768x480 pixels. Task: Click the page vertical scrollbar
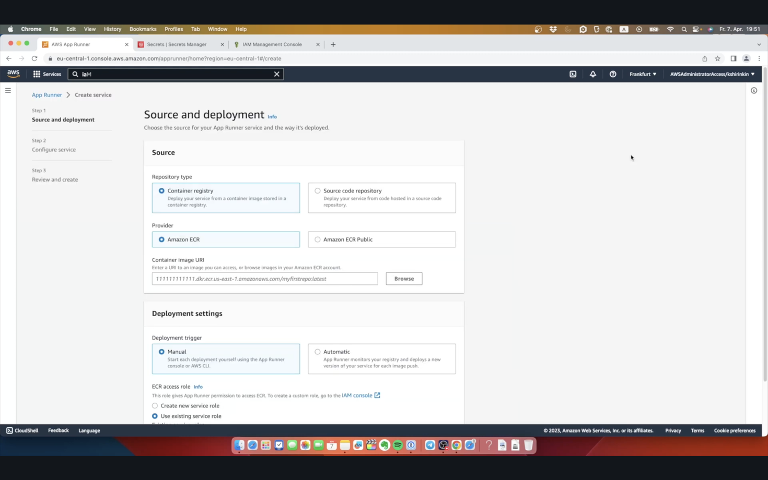(765, 224)
